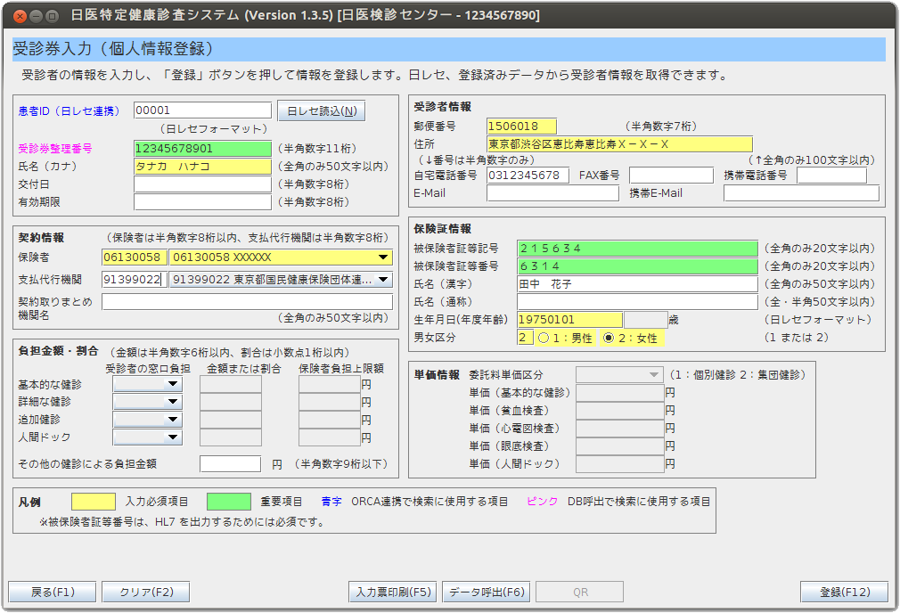The width and height of the screenshot is (900, 613).
Task: Open the 委託料単価区分 dropdown
Action: 619,375
